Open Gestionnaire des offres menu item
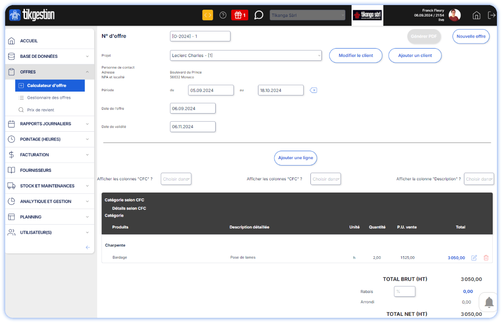This screenshot has width=502, height=323. (49, 98)
